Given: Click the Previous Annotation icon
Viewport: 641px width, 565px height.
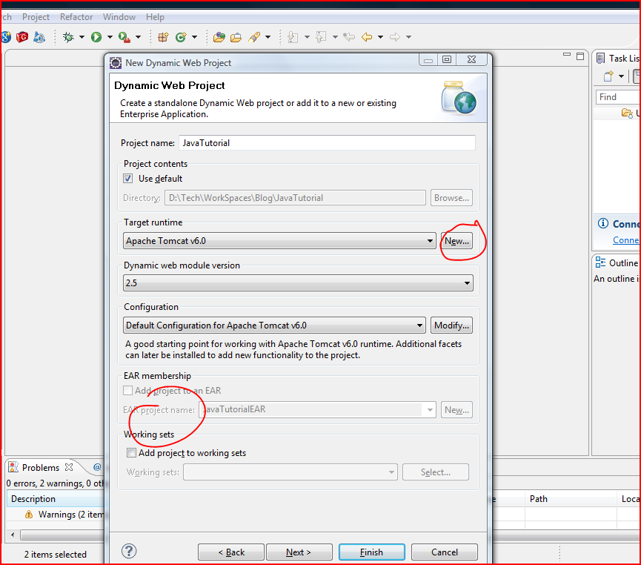Looking at the screenshot, I should tap(321, 37).
